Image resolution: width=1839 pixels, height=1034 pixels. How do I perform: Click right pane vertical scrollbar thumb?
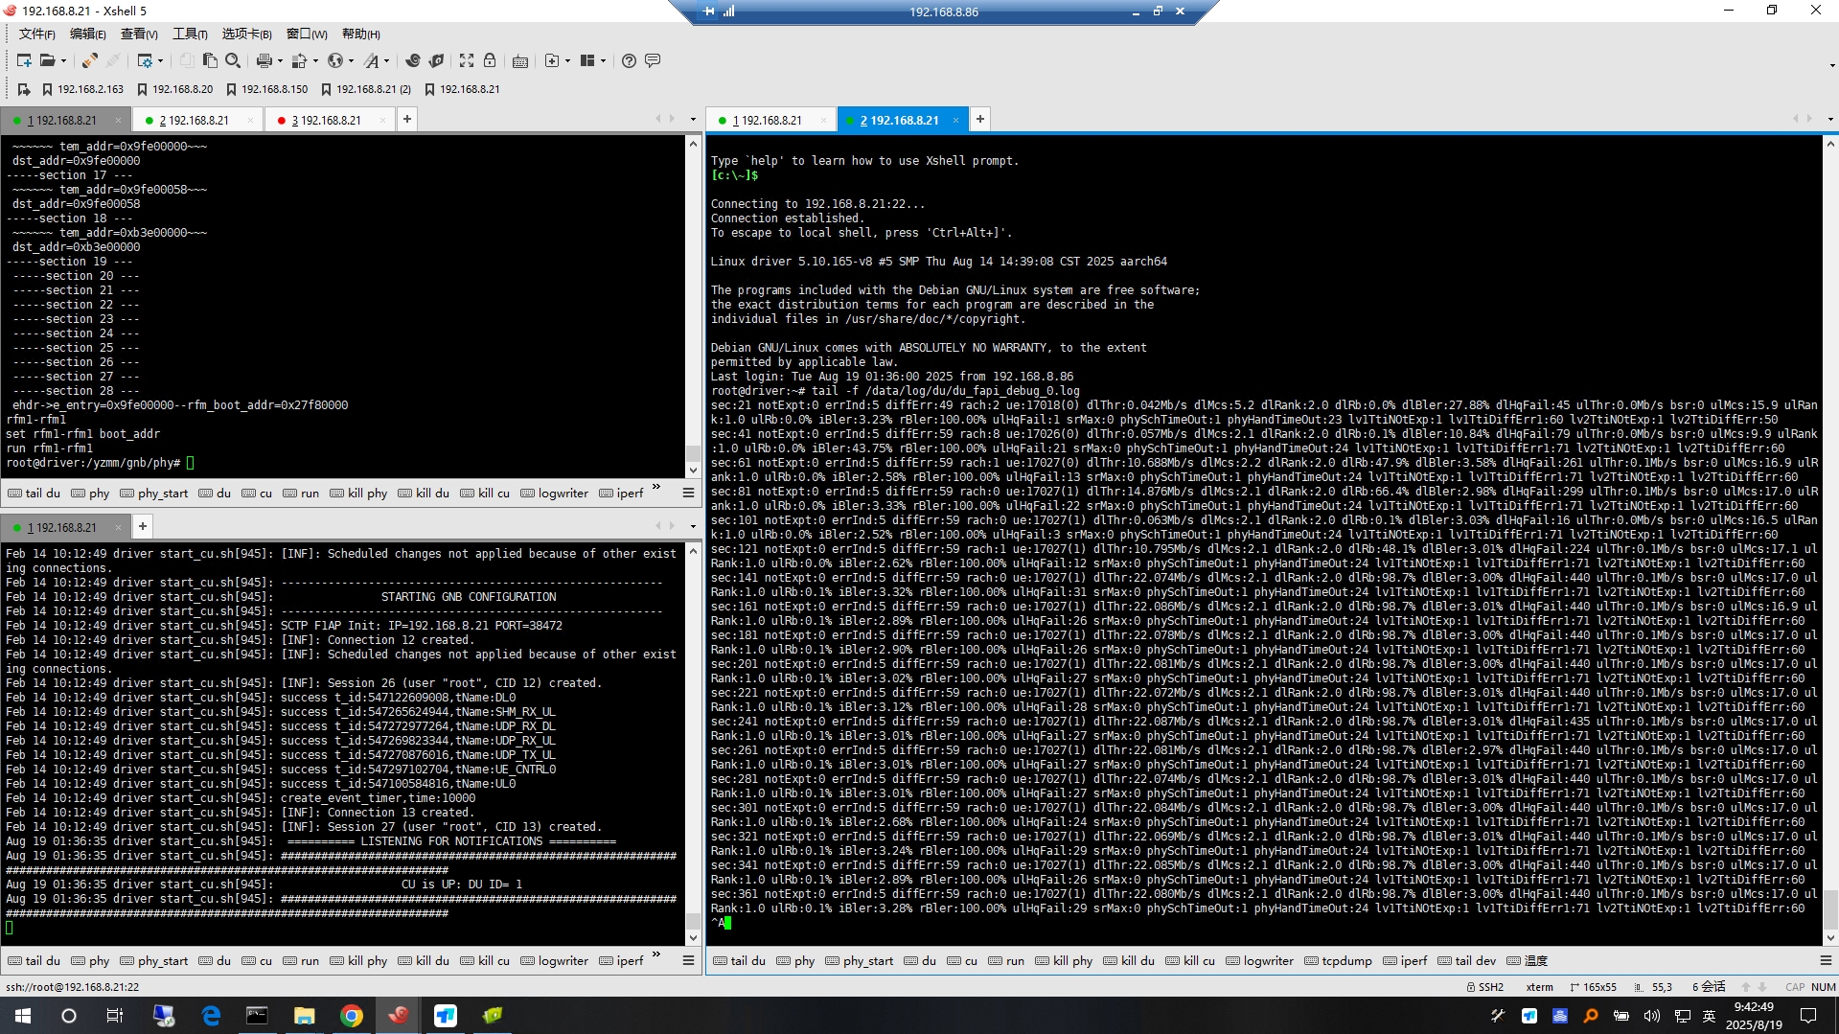(x=1829, y=908)
